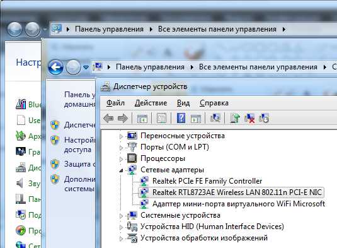This screenshot has height=248, width=337.
Task: Select Устройства HID (Human Interface Devices)
Action: (x=212, y=227)
